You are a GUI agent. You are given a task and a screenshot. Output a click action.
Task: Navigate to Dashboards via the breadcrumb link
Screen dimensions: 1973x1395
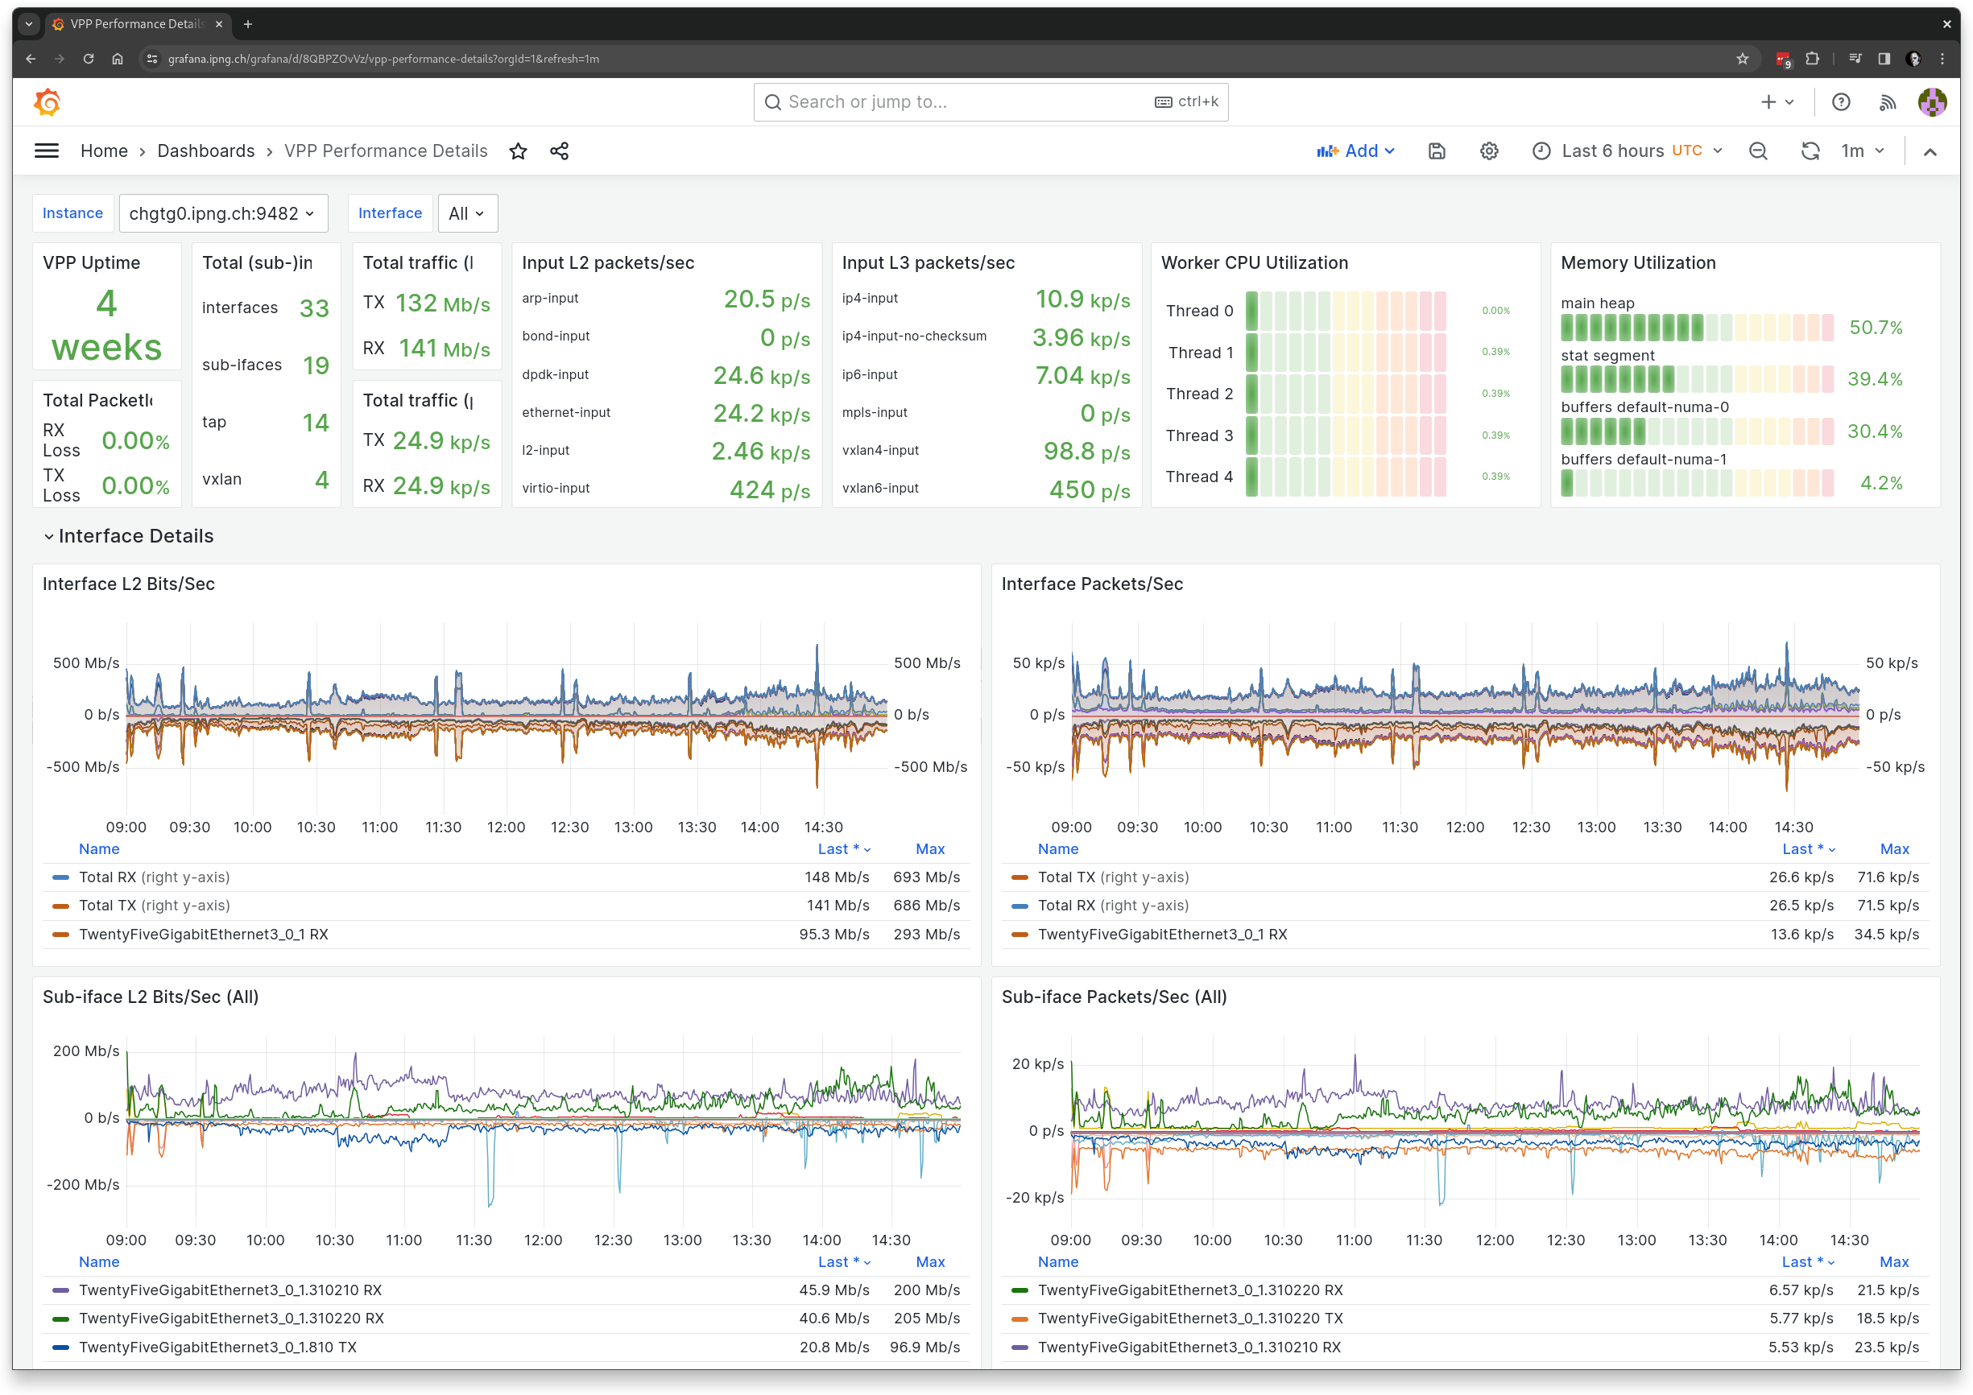pyautogui.click(x=206, y=151)
